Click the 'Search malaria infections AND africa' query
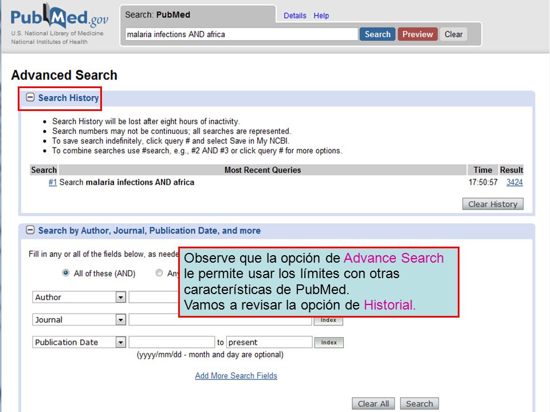This screenshot has width=550, height=412. point(127,182)
